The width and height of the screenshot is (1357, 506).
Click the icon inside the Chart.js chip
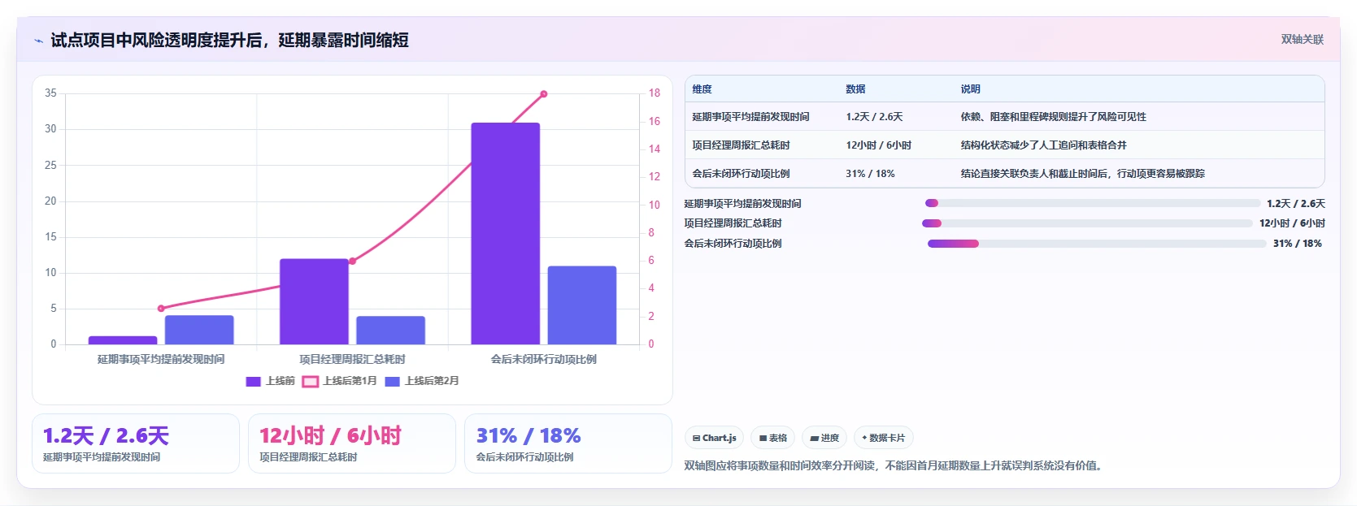tap(696, 439)
